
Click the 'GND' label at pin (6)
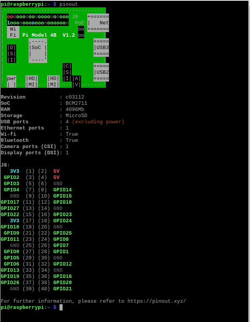coord(58,183)
